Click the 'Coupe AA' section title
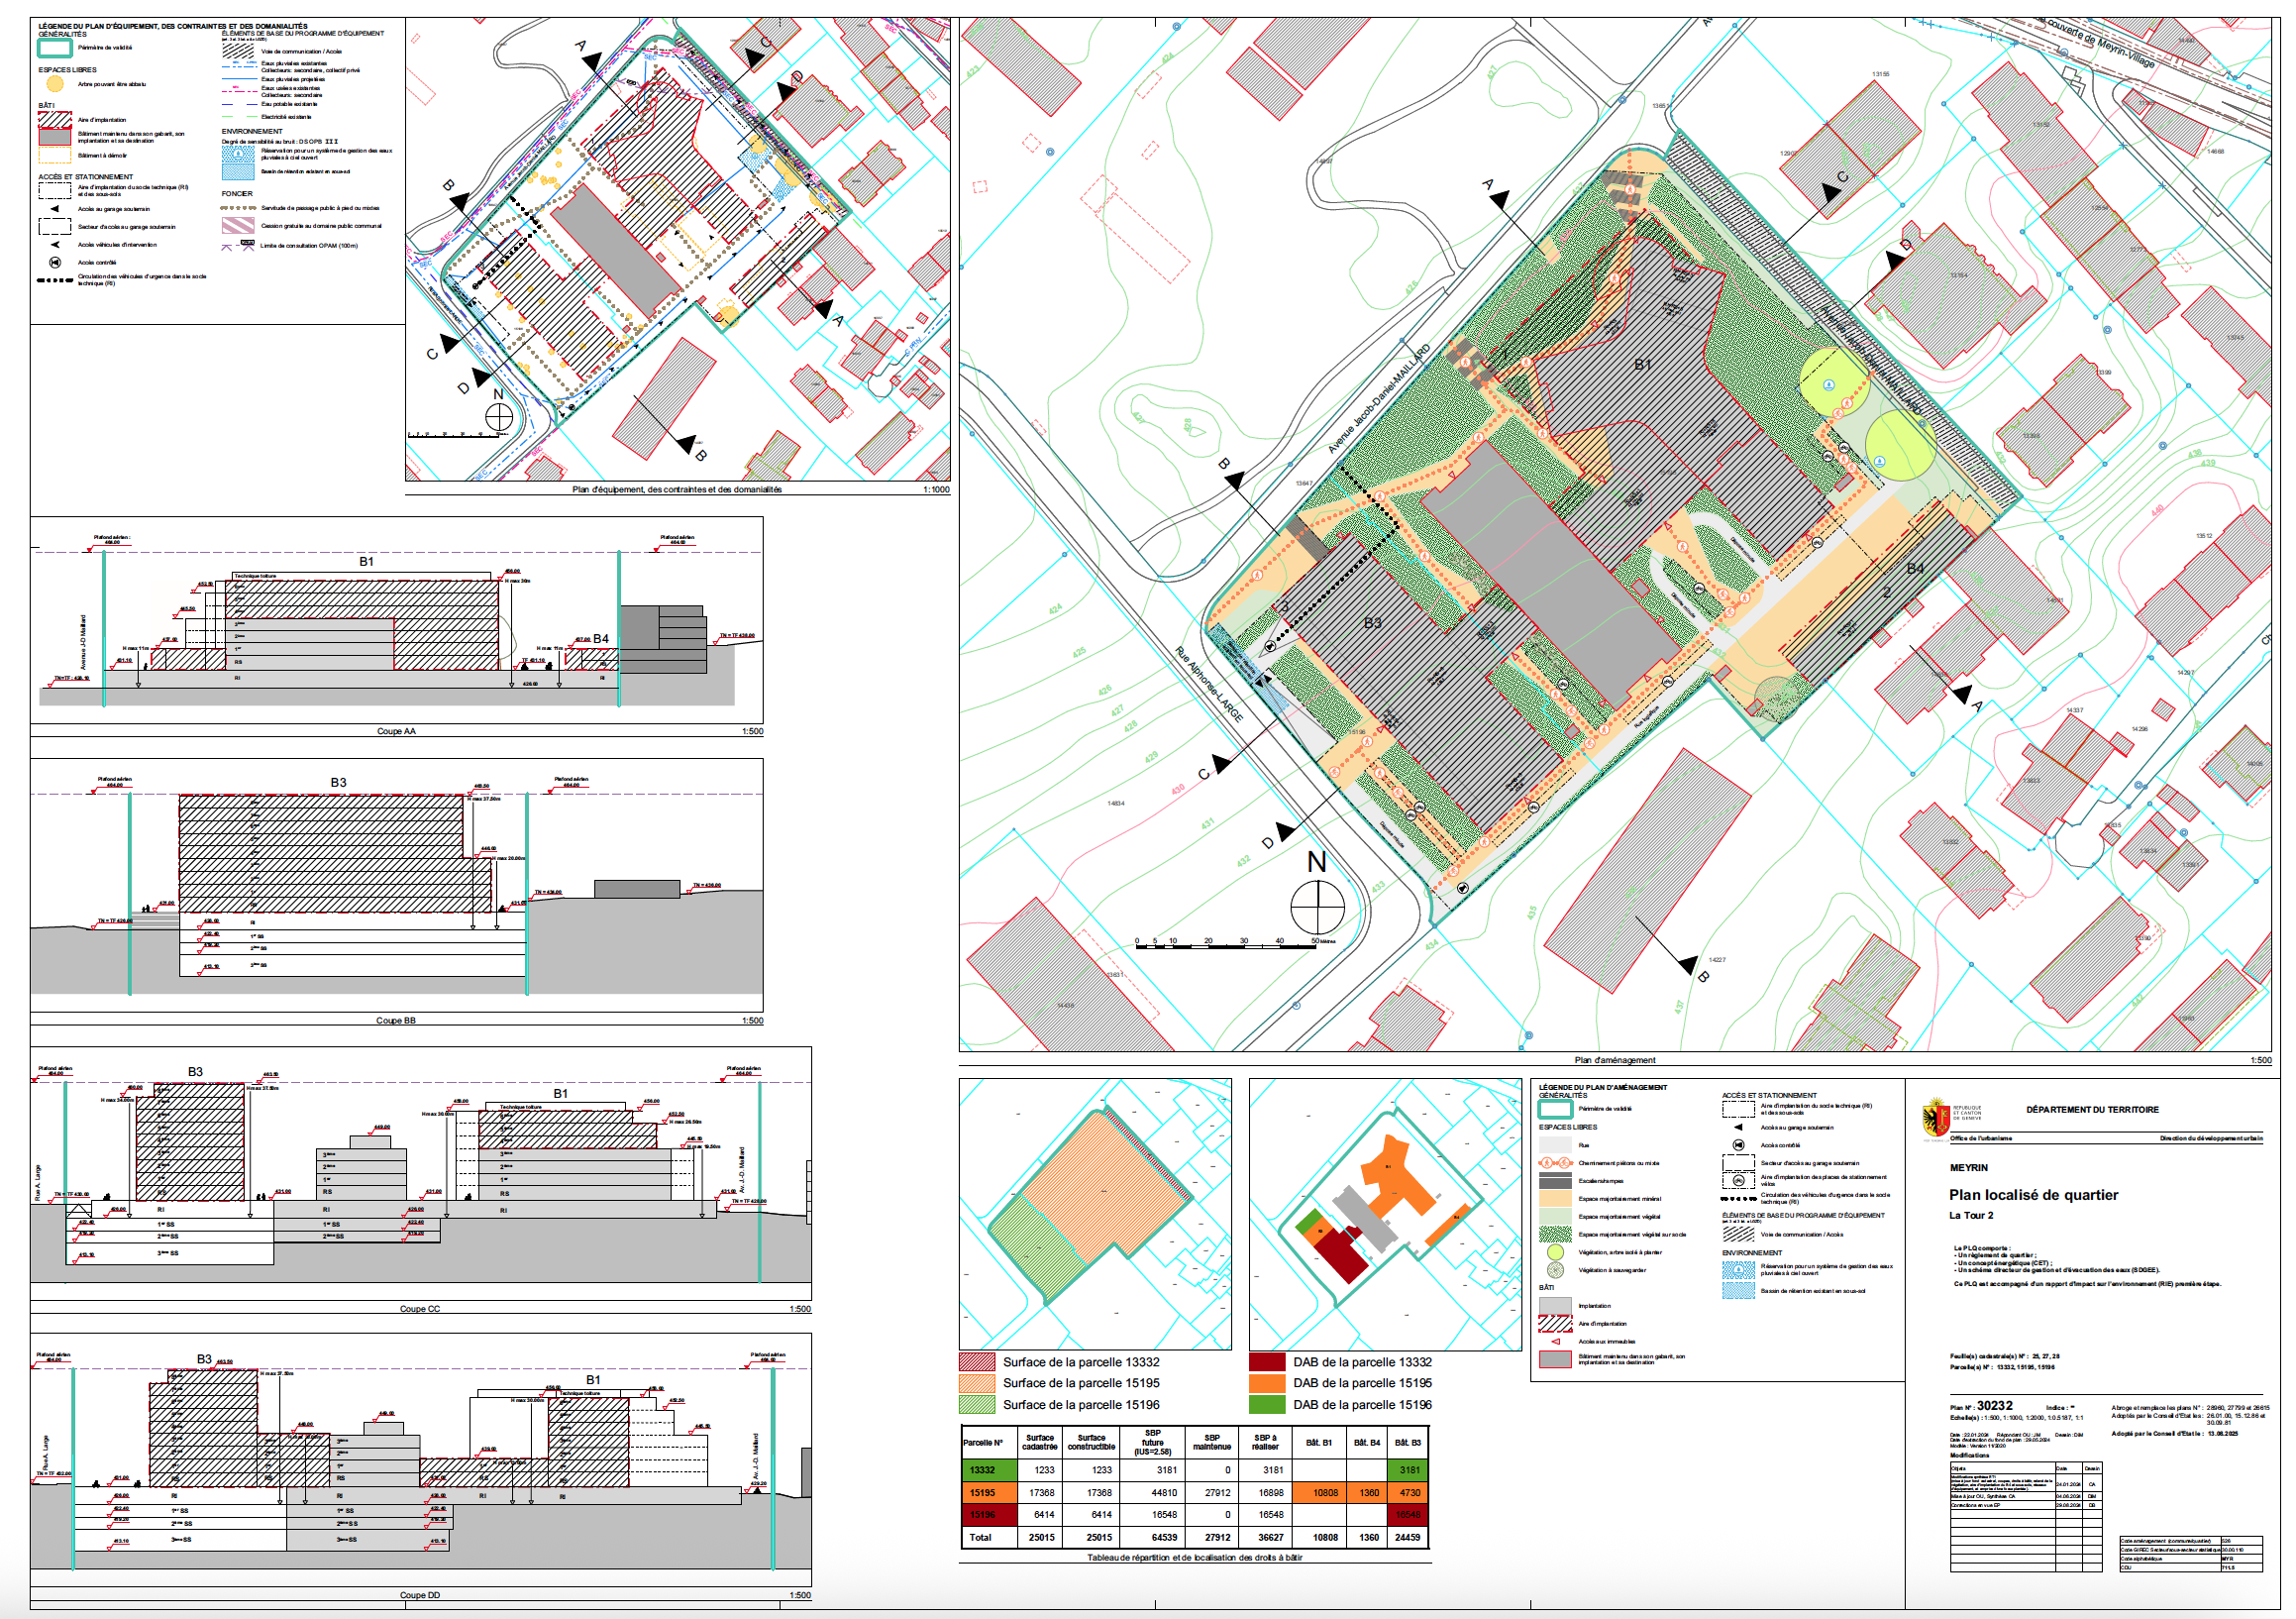 pos(396,731)
